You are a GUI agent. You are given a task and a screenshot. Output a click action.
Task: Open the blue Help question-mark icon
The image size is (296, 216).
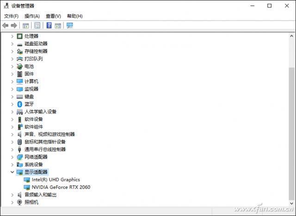tap(49, 25)
